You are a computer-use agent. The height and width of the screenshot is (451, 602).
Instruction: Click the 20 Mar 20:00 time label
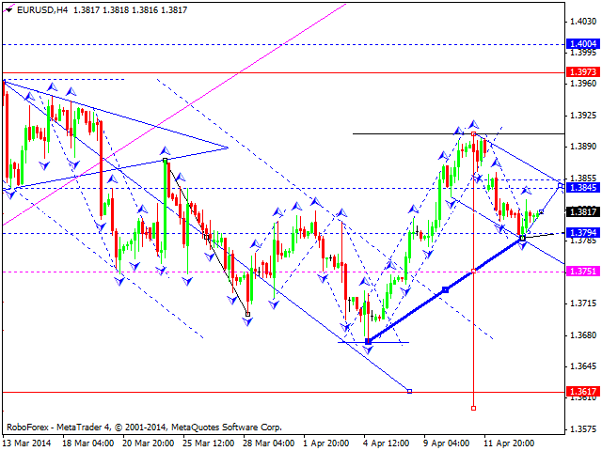(x=149, y=443)
